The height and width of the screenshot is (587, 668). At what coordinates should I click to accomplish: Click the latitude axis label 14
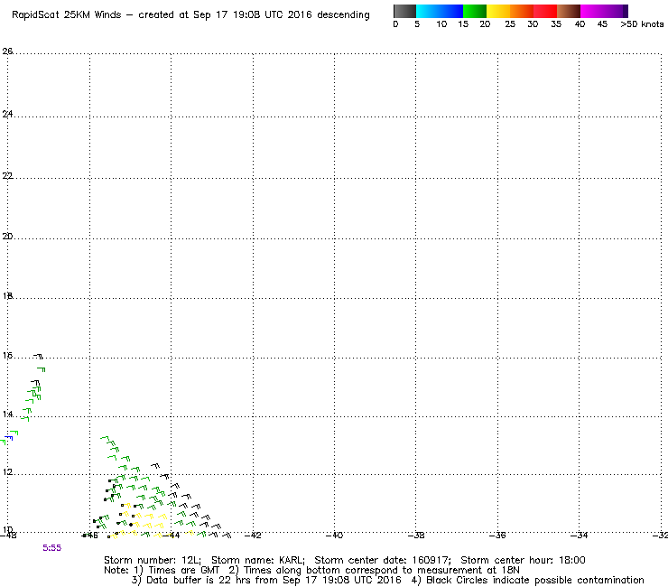pos(7,415)
